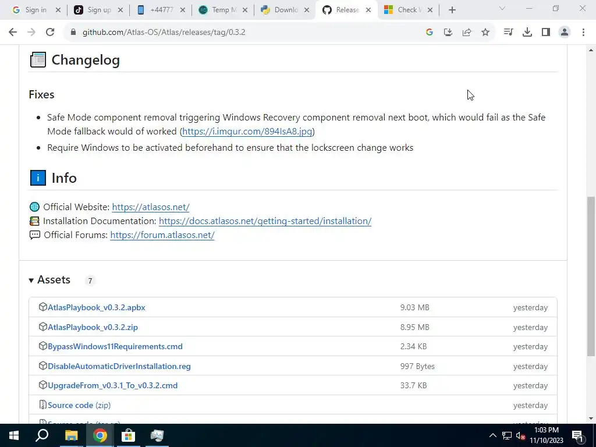Show hidden system tray icons
Screen dimensions: 596x447
coord(492,435)
